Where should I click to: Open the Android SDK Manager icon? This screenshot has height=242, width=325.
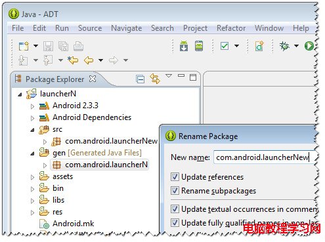point(184,46)
